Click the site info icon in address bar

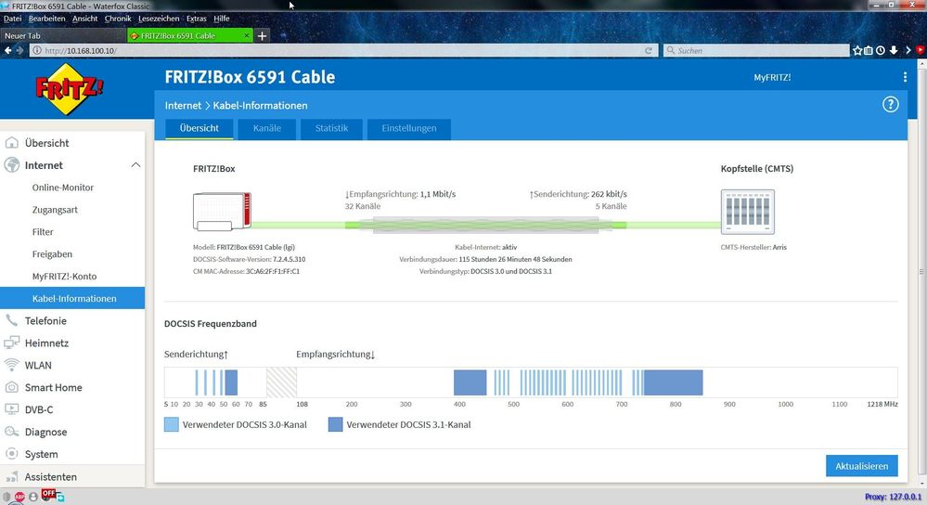(37, 51)
